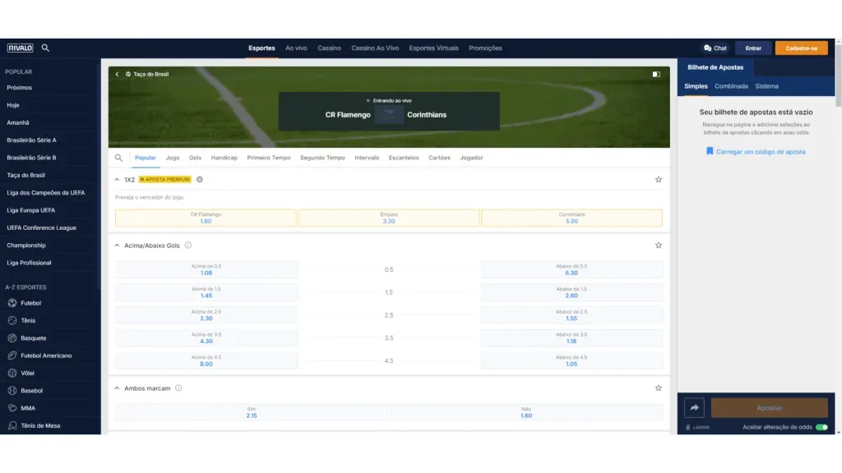Image resolution: width=842 pixels, height=473 pixels.
Task: Click the info icon next to Acima/Abaixo Gols
Action: [188, 246]
